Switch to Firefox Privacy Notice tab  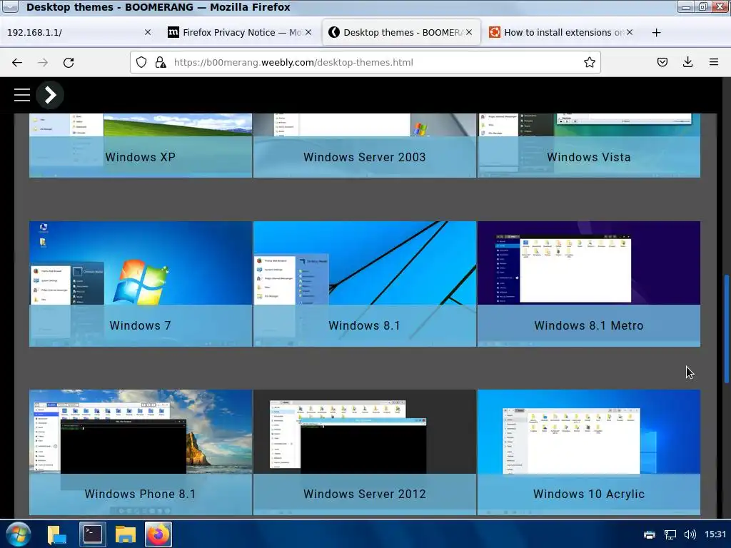240,32
